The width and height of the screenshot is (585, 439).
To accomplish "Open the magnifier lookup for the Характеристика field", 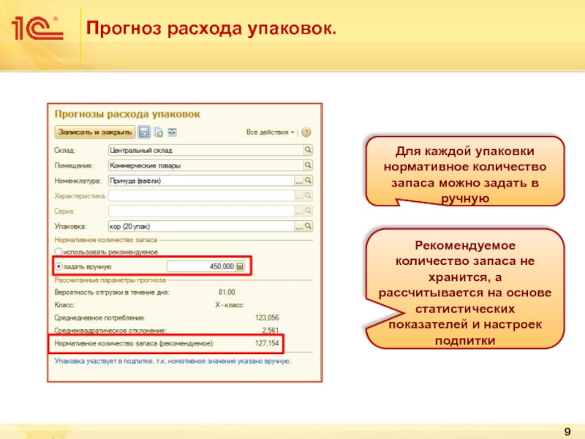I will (x=308, y=196).
